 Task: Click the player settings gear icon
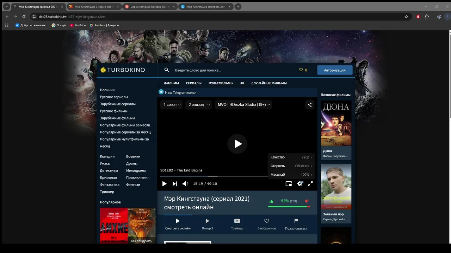pos(300,184)
